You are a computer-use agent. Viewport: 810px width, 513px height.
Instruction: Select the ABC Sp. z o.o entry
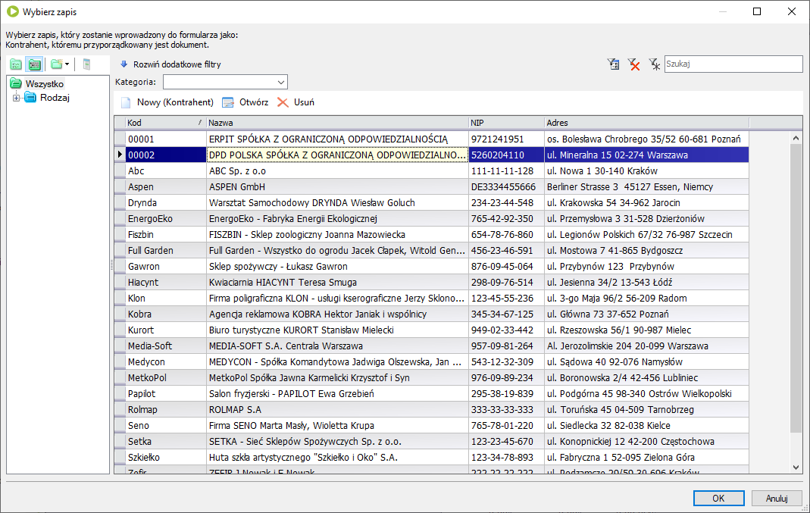[x=337, y=171]
